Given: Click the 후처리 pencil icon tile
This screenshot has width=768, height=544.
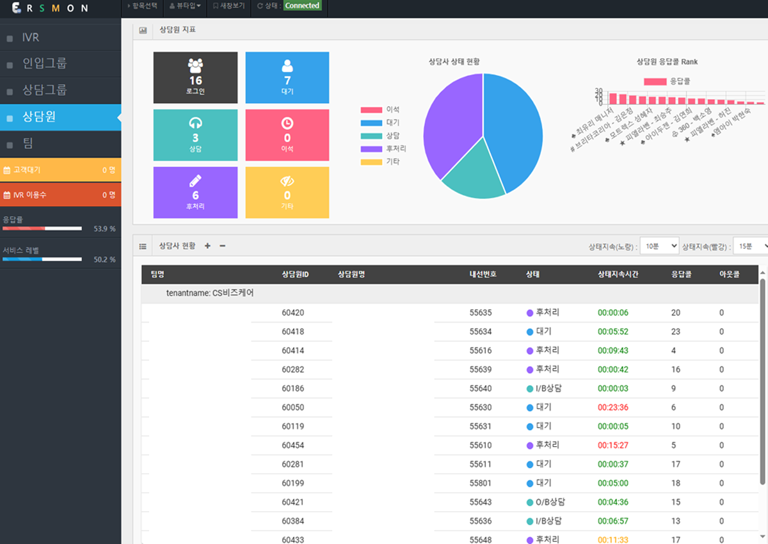Looking at the screenshot, I should [195, 193].
